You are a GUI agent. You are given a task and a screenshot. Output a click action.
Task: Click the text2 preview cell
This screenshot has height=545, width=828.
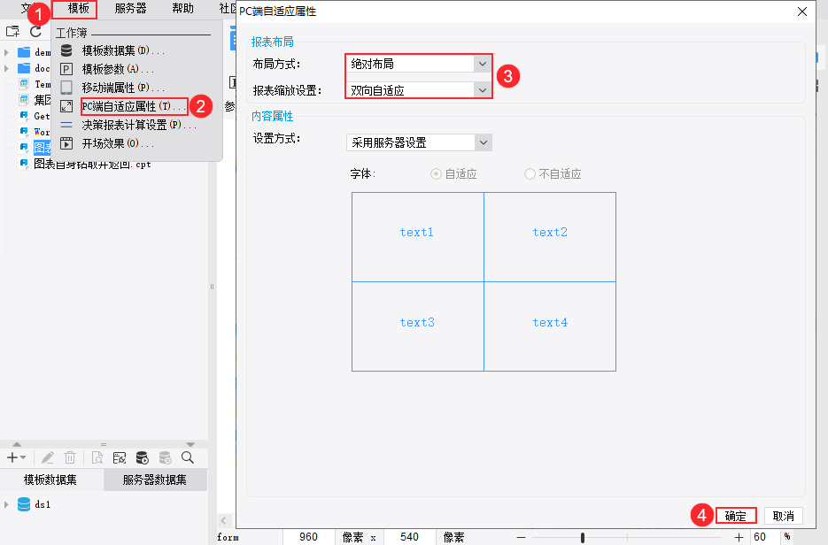point(550,237)
